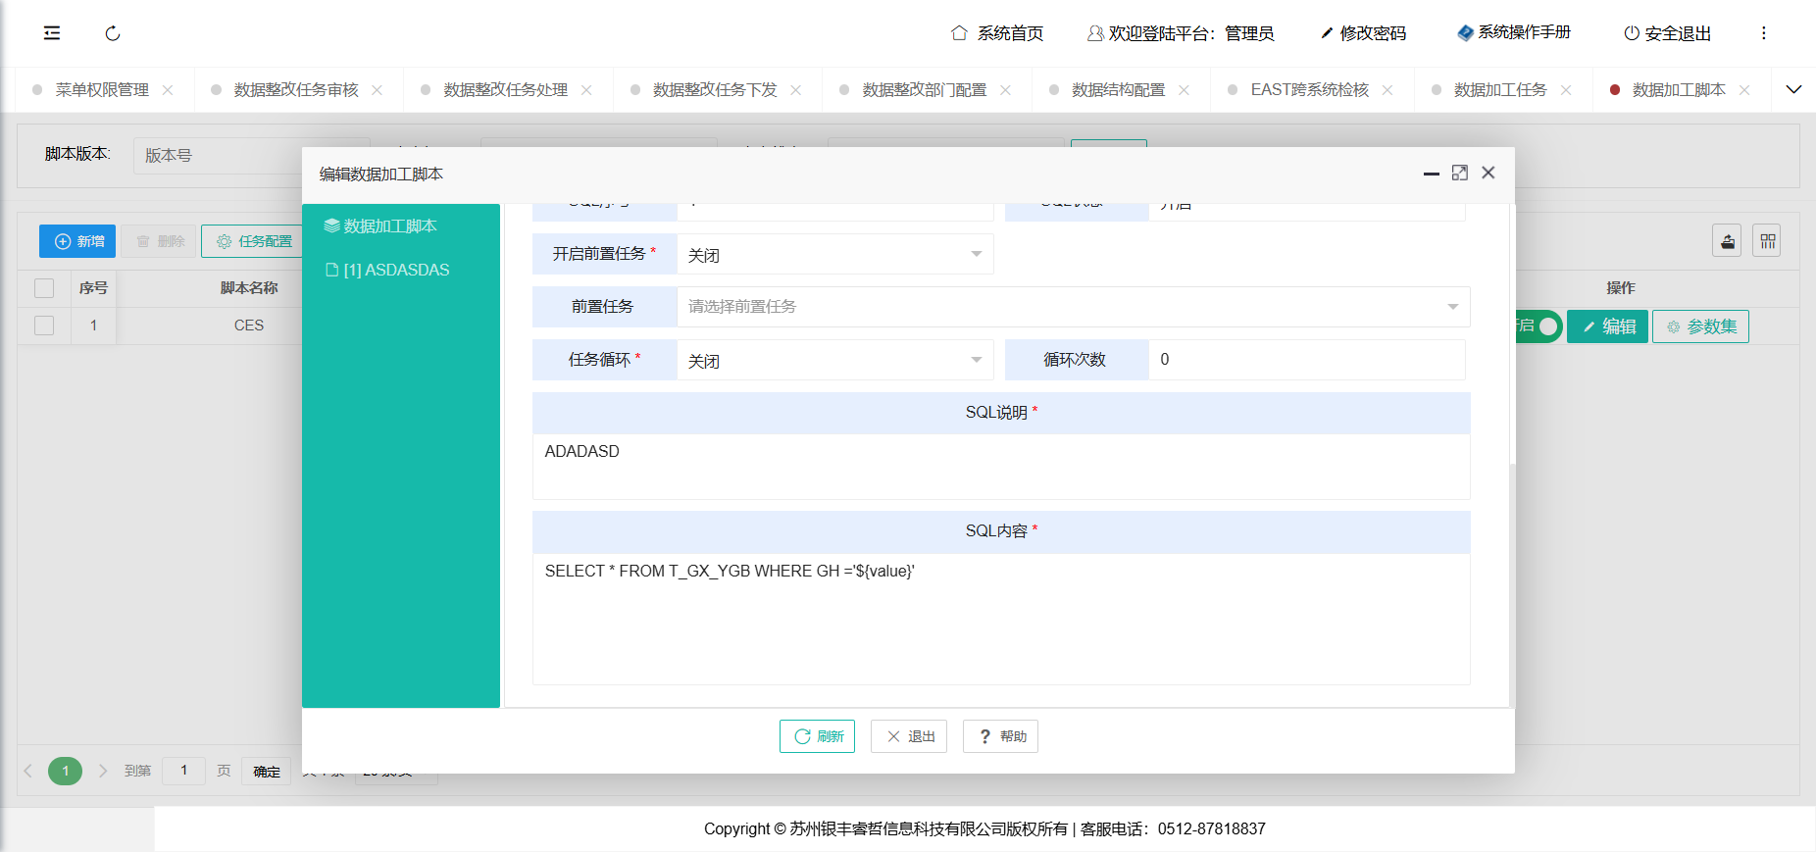The width and height of the screenshot is (1816, 852).
Task: Expand the 开启前置任务 dropdown
Action: point(834,255)
